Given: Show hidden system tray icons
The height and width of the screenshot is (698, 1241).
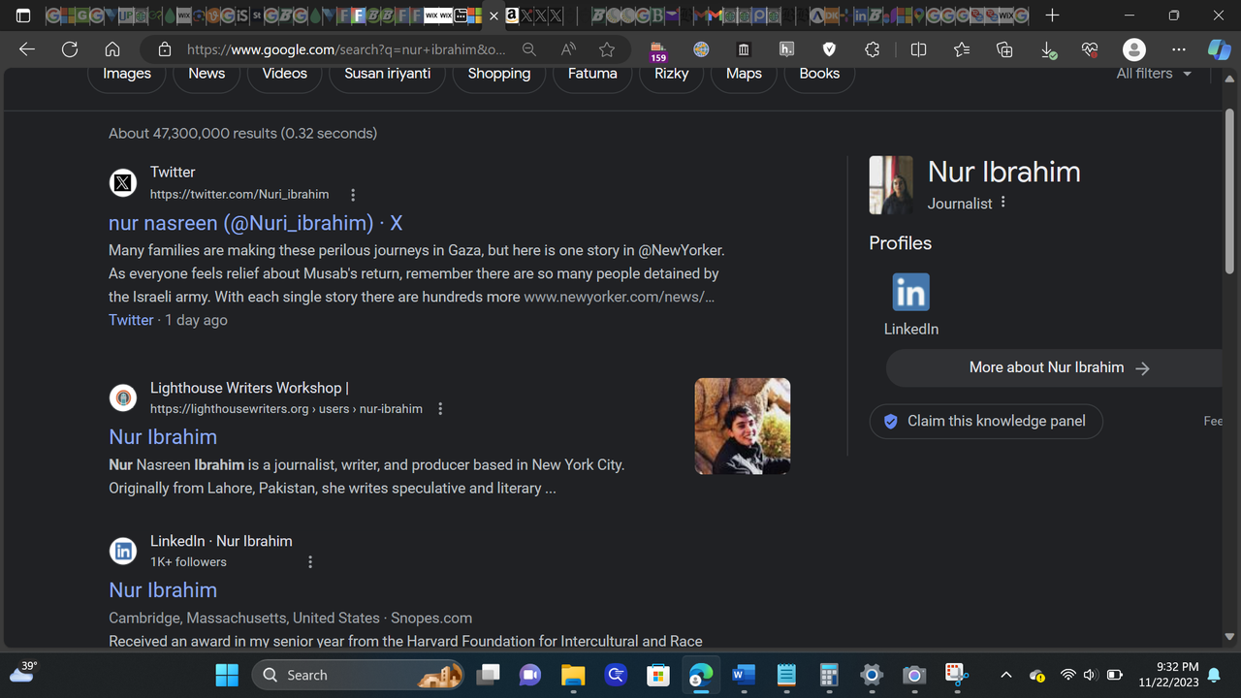Looking at the screenshot, I should (x=1005, y=675).
